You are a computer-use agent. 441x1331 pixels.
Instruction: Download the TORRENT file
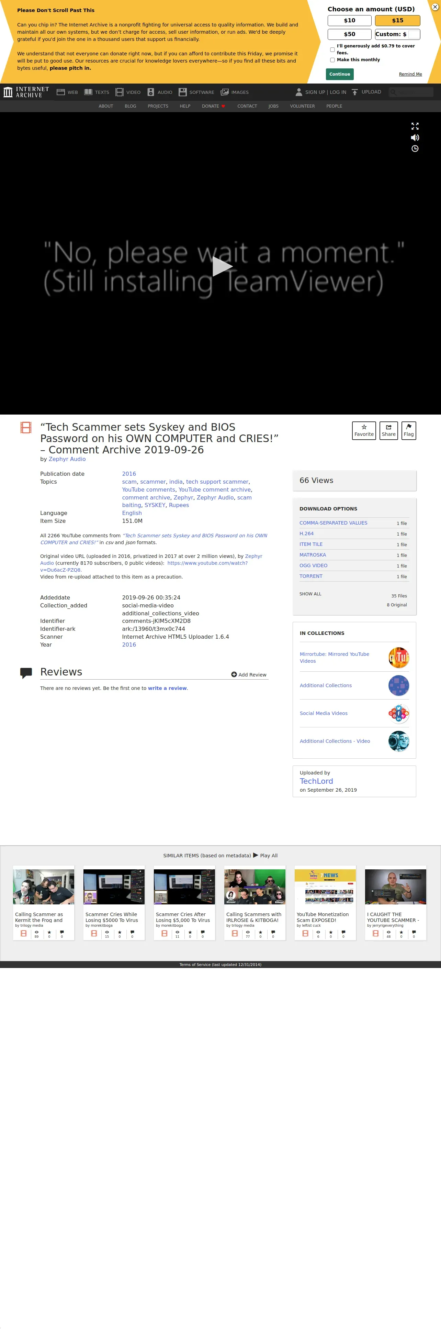(x=311, y=576)
